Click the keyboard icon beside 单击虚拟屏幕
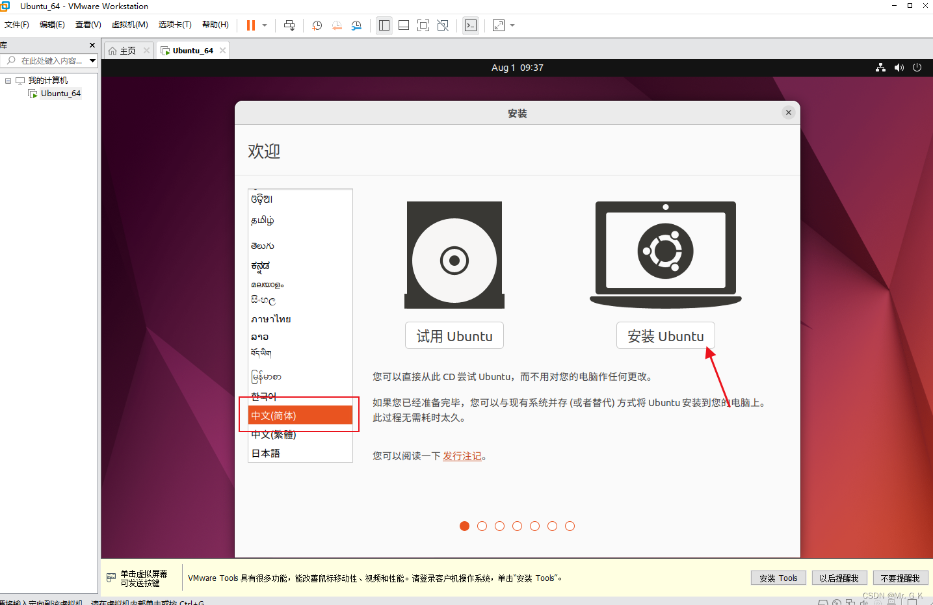 pyautogui.click(x=111, y=577)
